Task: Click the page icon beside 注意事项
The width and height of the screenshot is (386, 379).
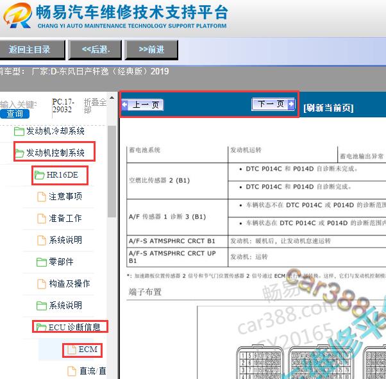Action: point(41,197)
